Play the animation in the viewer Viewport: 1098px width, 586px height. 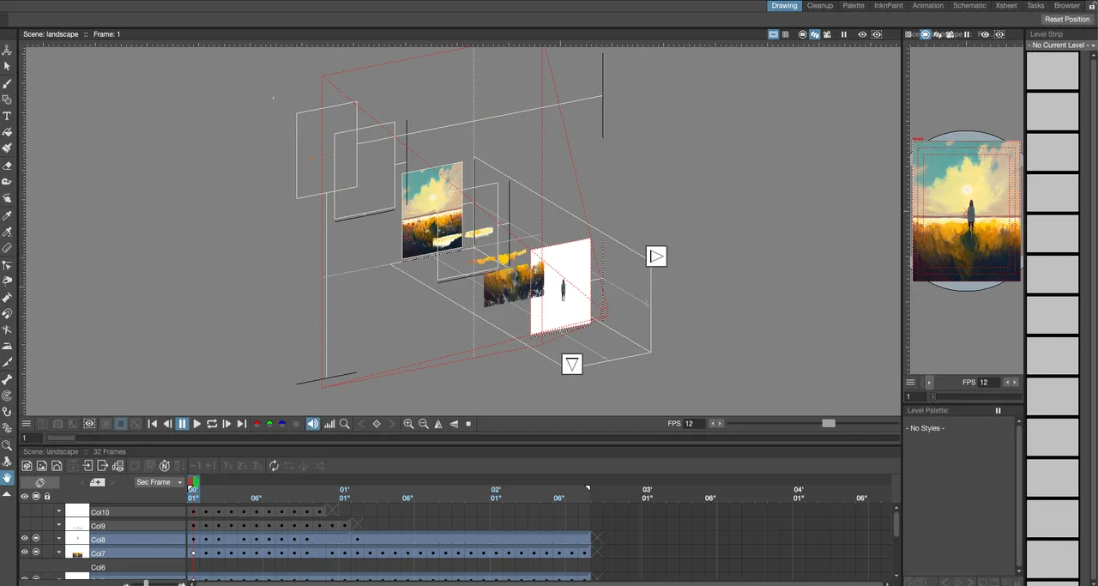[x=197, y=424]
